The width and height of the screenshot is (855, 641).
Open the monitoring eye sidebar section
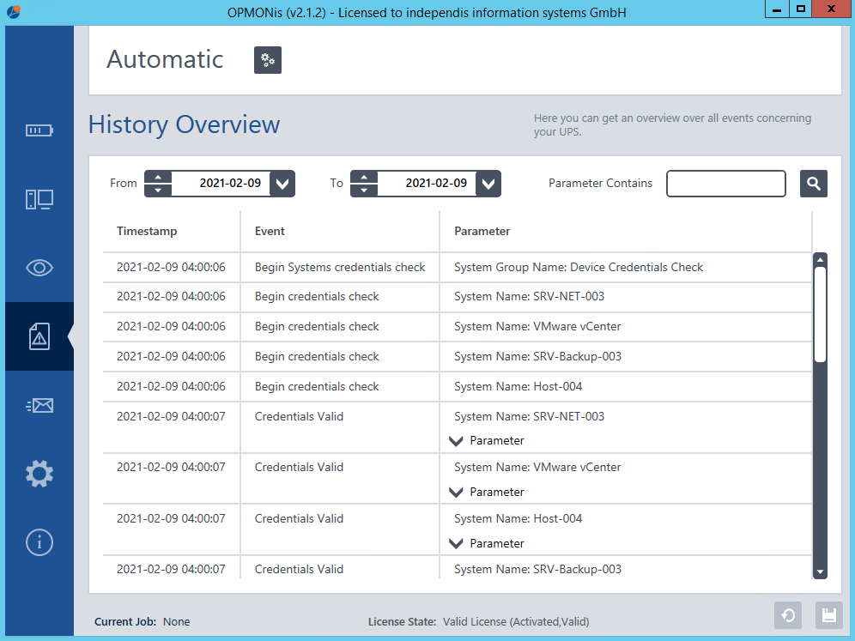coord(39,268)
